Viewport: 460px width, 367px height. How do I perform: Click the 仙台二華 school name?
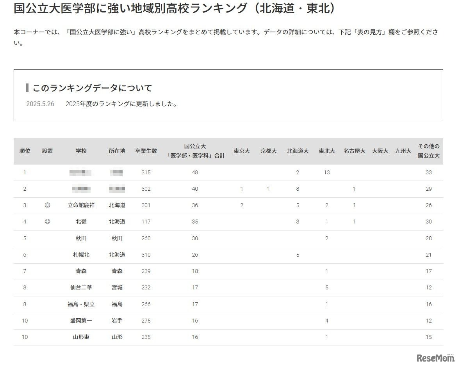82,288
